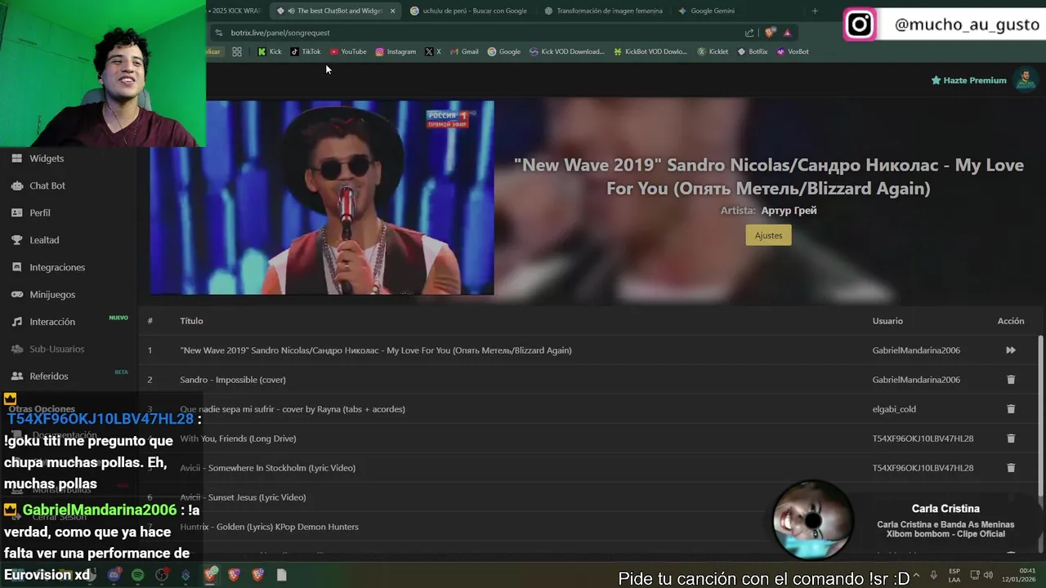Click the microphone icon in system tray
This screenshot has width=1046, height=588.
(x=933, y=575)
